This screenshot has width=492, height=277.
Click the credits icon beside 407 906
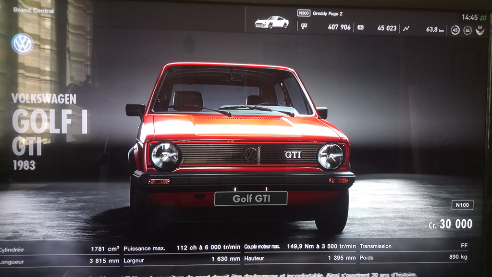pos(304,26)
